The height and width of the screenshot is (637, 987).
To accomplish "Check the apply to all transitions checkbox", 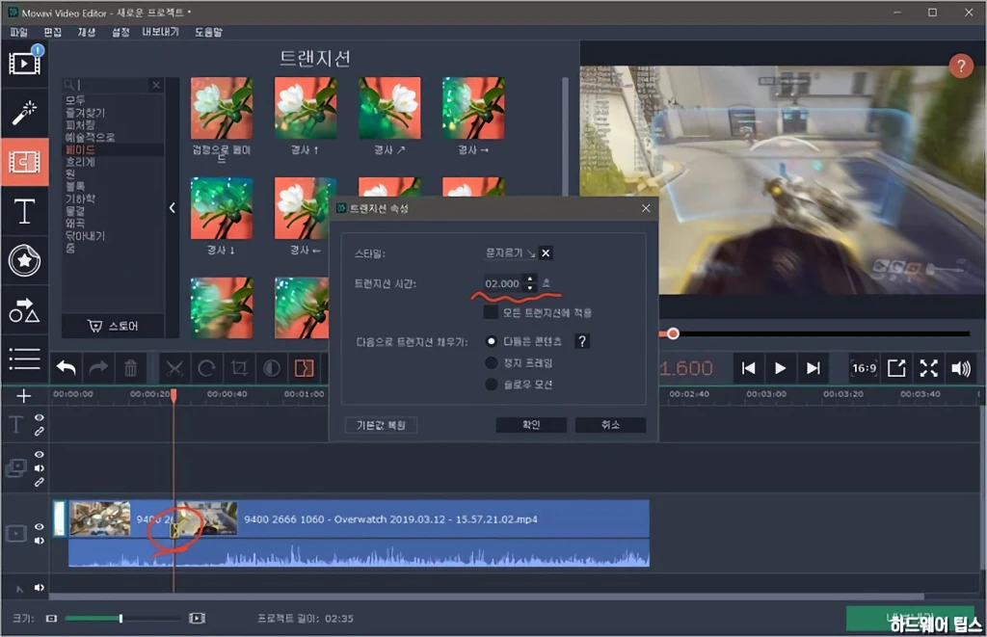I will pos(491,312).
